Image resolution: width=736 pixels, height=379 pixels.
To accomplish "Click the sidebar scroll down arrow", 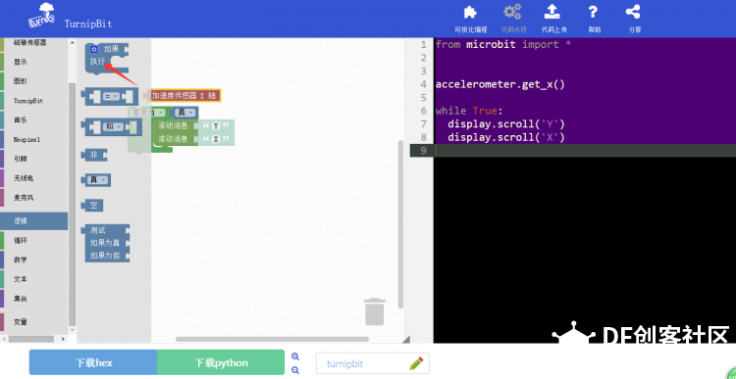I will click(72, 330).
